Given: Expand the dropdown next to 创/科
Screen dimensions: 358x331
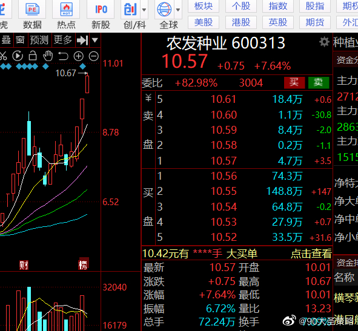Looking at the screenshot, I should pos(144,10).
